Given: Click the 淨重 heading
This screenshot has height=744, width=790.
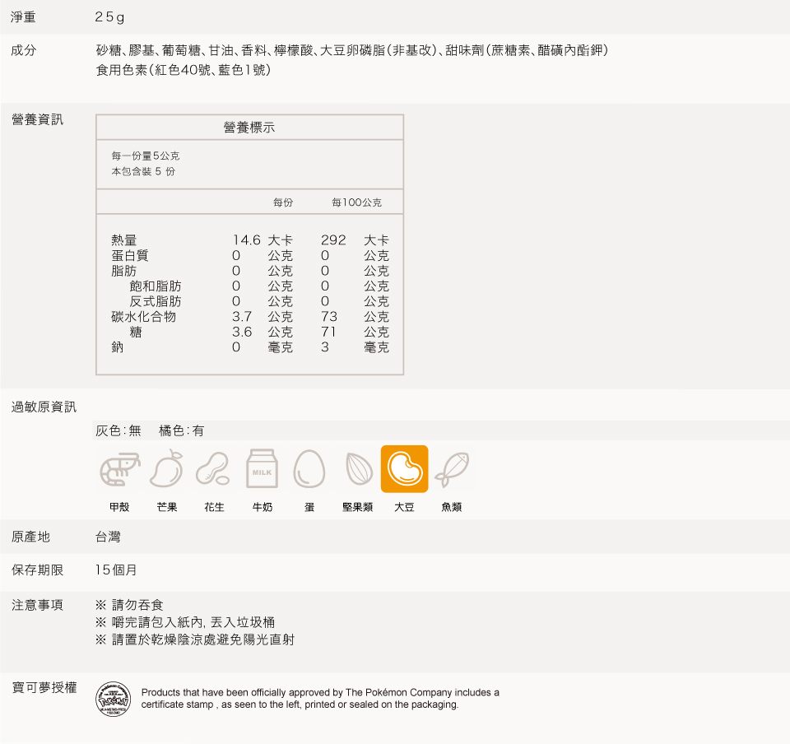Looking at the screenshot, I should [23, 17].
